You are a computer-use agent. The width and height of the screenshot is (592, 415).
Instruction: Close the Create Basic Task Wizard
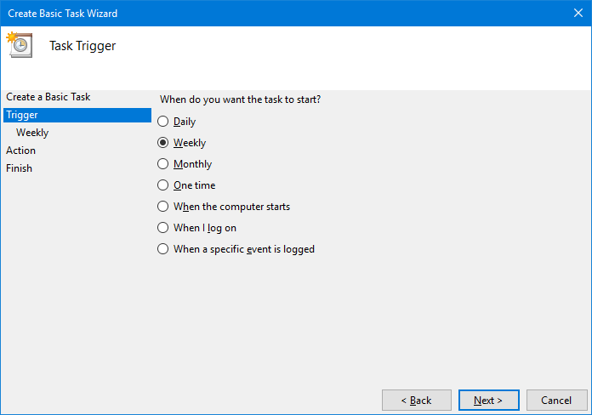tap(578, 13)
